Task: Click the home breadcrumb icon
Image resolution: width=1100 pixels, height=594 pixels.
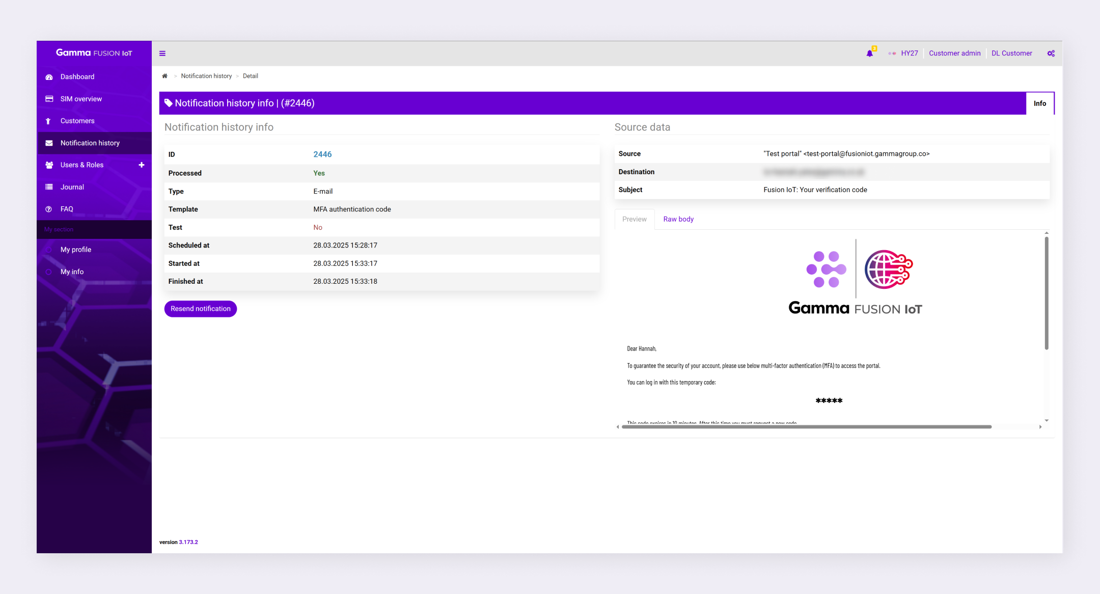Action: point(164,76)
